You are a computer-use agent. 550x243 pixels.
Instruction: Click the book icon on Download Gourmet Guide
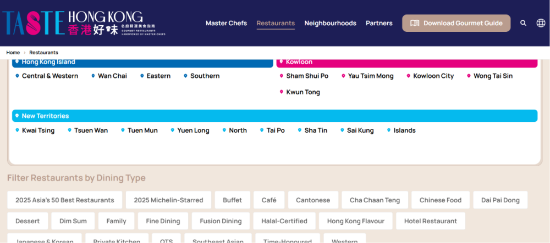pyautogui.click(x=415, y=23)
